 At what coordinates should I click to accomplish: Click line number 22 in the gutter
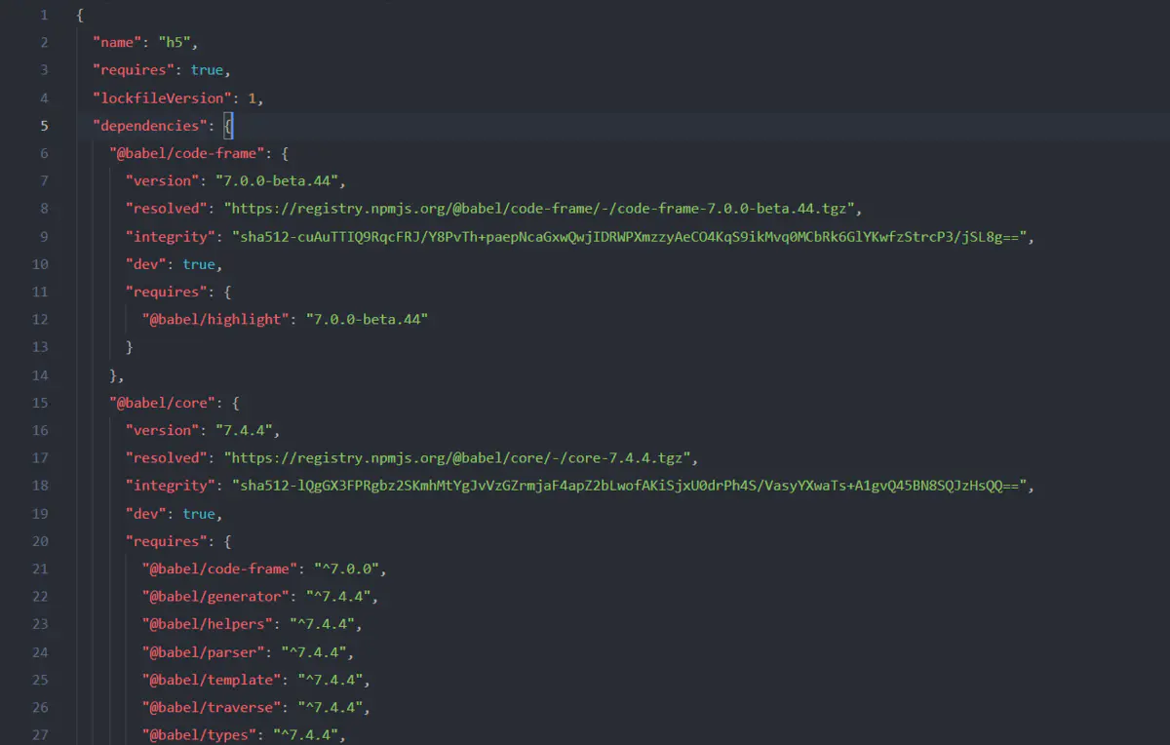click(x=40, y=597)
